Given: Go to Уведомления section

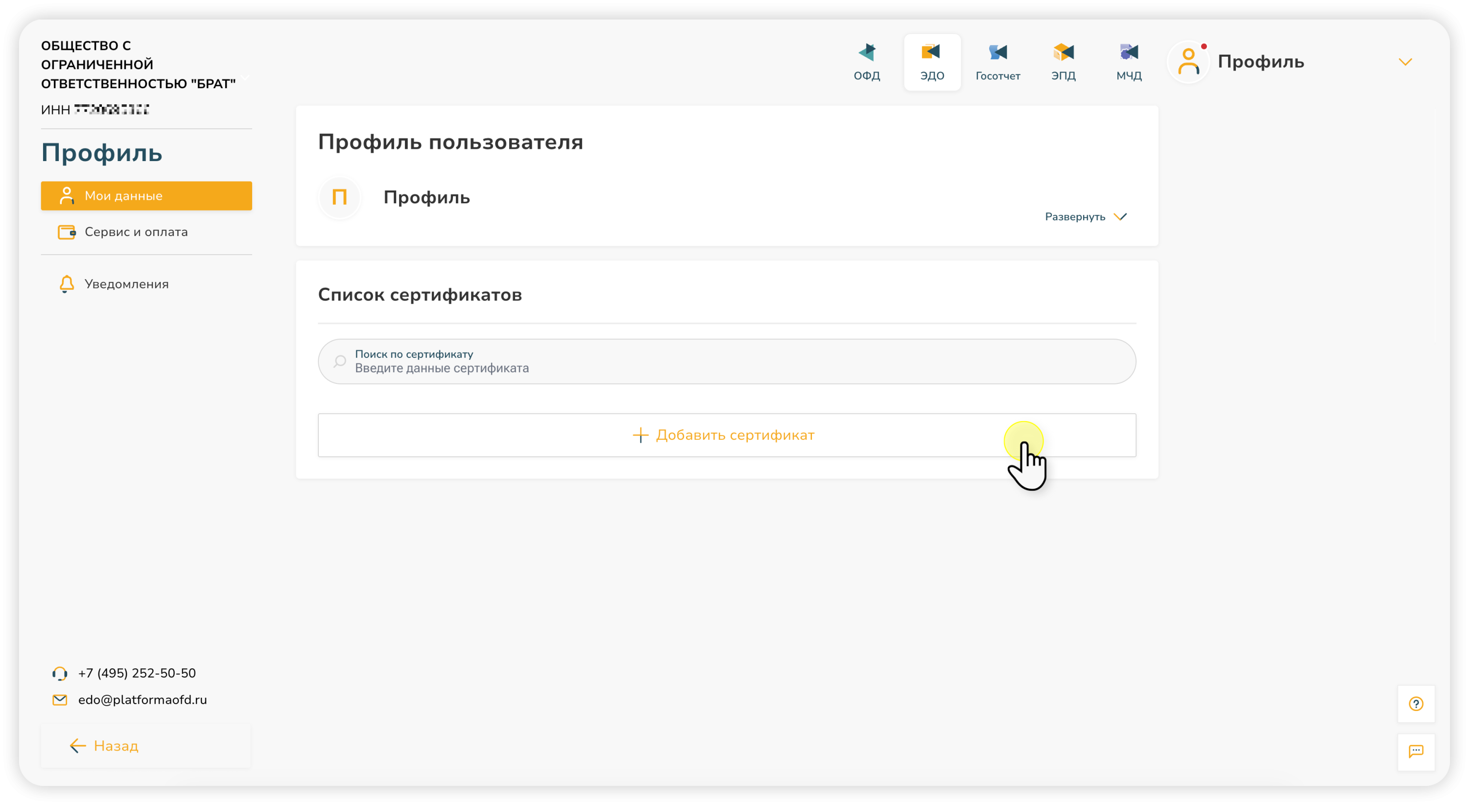Looking at the screenshot, I should [126, 284].
